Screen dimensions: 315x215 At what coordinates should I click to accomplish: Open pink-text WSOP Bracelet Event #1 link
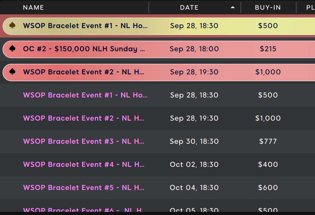coord(85,95)
